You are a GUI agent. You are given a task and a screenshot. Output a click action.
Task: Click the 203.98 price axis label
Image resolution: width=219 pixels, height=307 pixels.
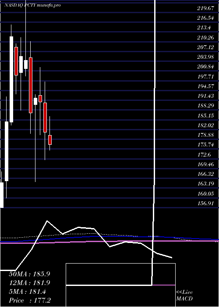[205, 57]
